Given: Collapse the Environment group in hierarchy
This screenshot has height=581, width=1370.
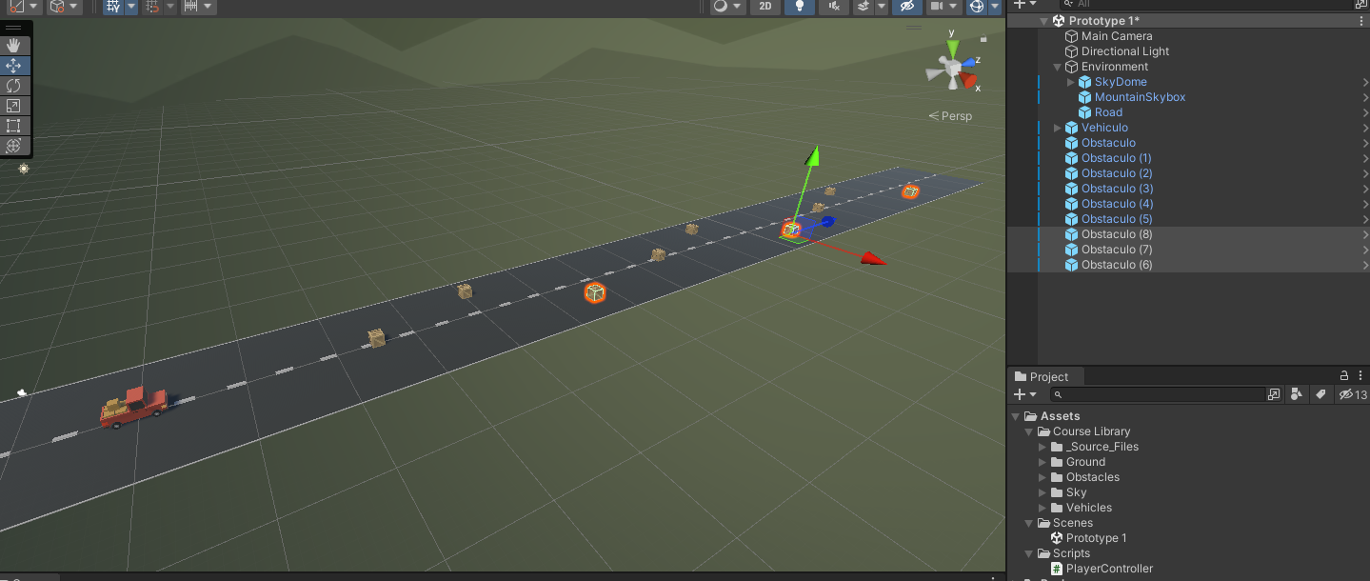Looking at the screenshot, I should coord(1058,67).
